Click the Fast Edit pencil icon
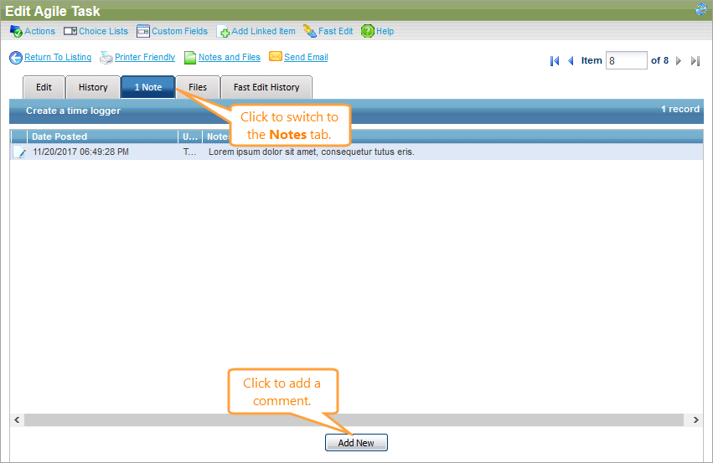The height and width of the screenshot is (463, 713). (x=310, y=31)
